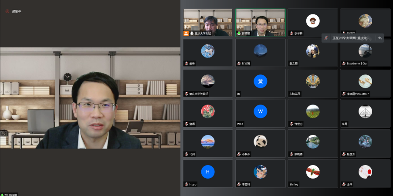Click the Ectotherm | Ou name label
This screenshot has height=196, width=393.
pos(357,64)
